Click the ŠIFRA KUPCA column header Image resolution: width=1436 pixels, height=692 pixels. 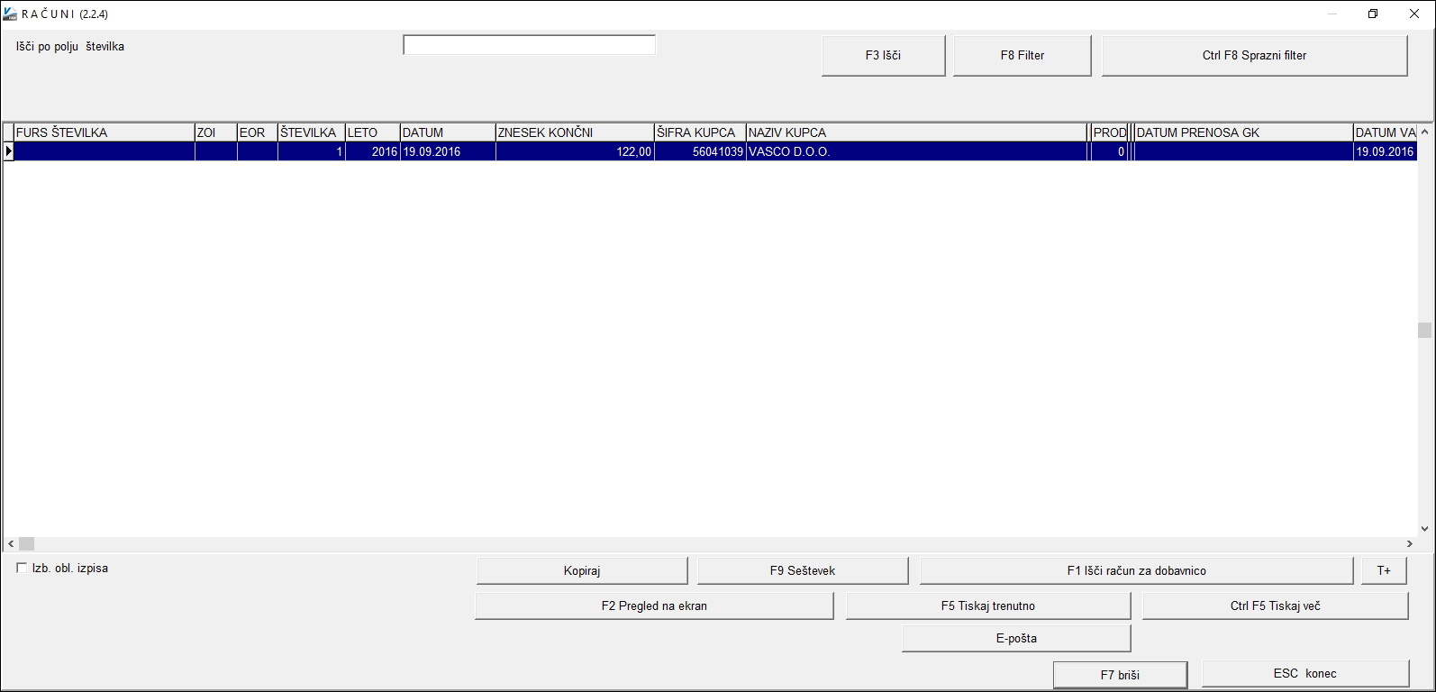(700, 132)
